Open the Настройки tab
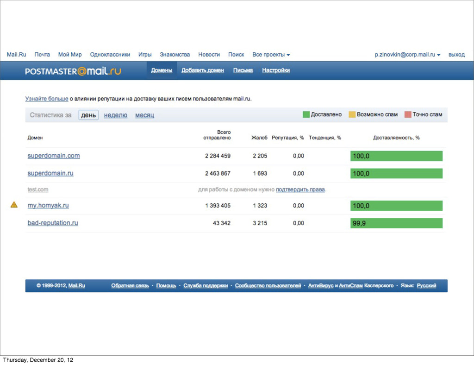Viewport: 474px width, 365px height. click(x=276, y=70)
